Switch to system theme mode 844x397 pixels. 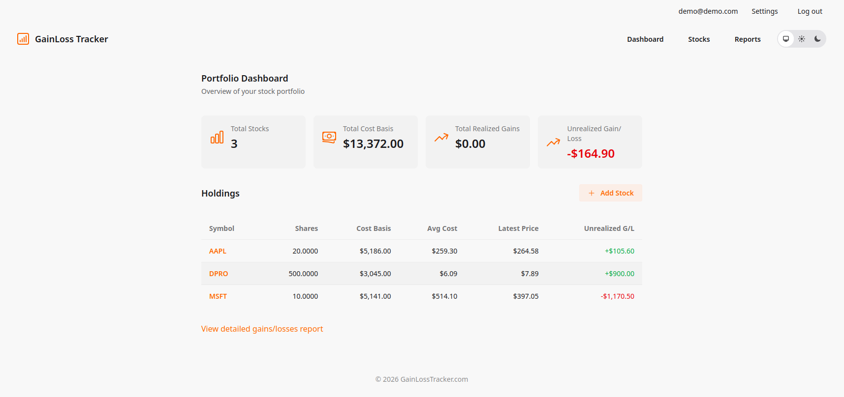[x=786, y=39]
